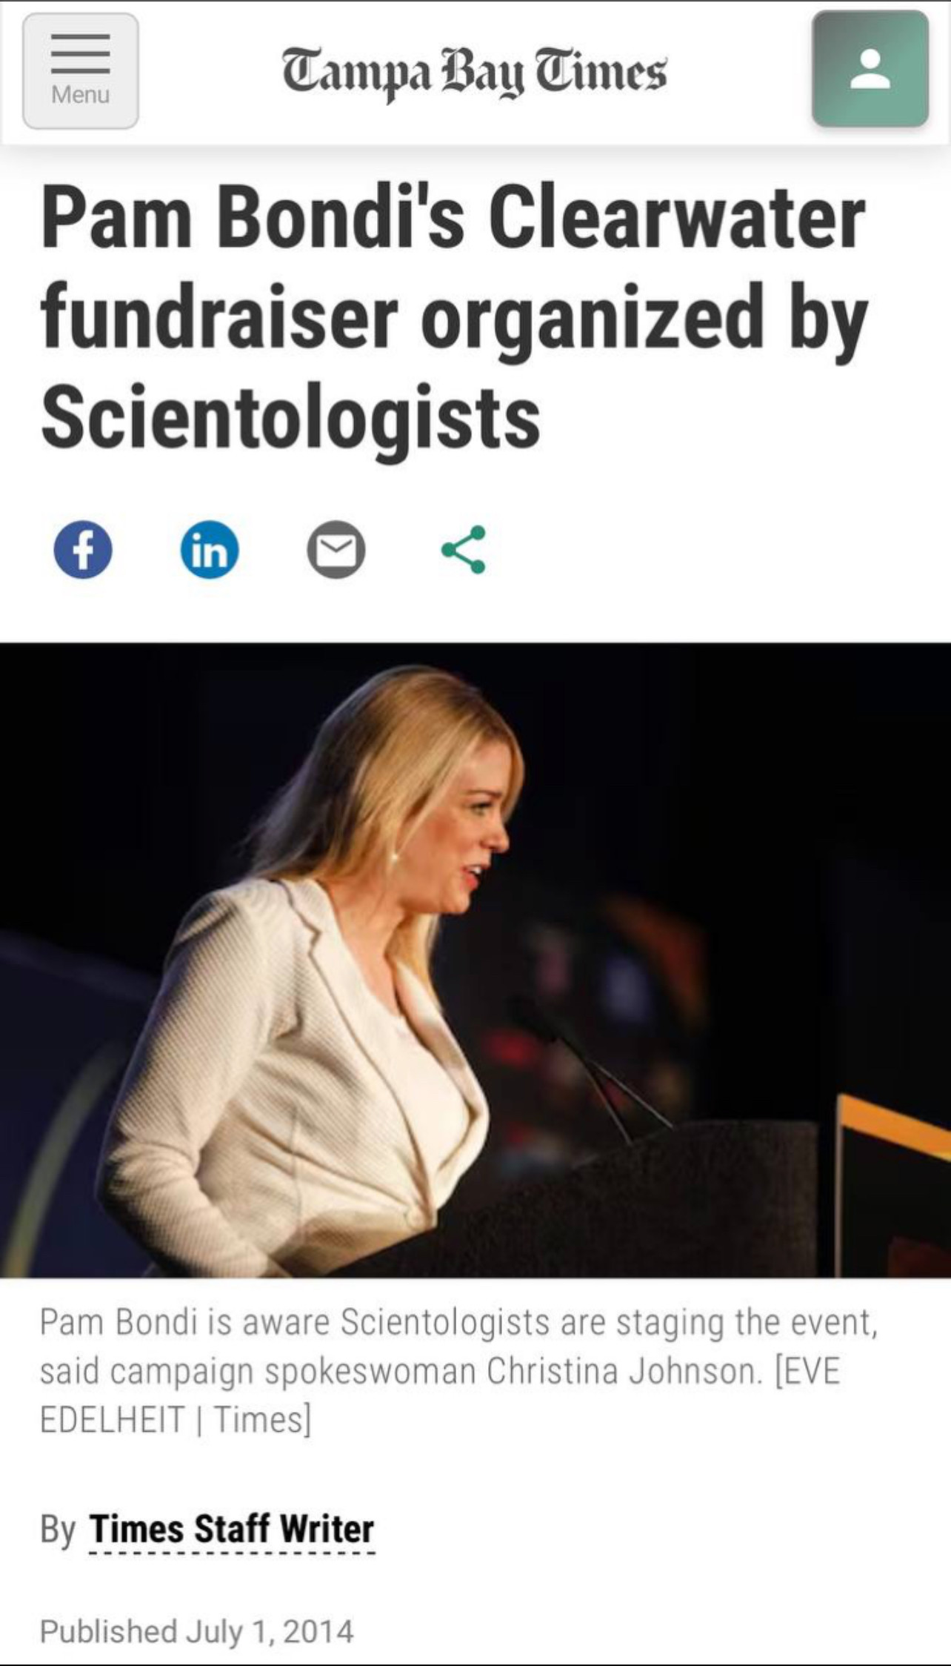Image resolution: width=951 pixels, height=1666 pixels.
Task: Open the hamburger Menu button
Action: tap(81, 71)
